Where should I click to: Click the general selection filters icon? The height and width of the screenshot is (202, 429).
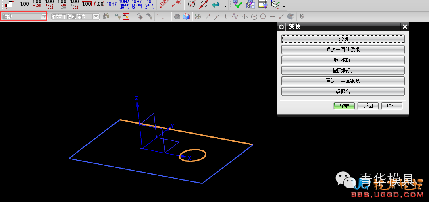(x=106, y=16)
